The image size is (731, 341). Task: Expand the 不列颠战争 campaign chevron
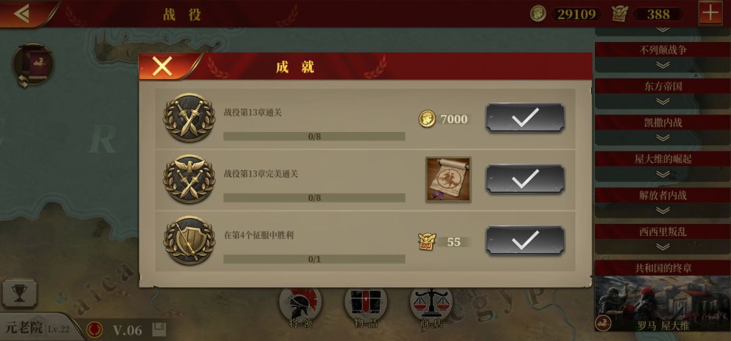(x=663, y=65)
